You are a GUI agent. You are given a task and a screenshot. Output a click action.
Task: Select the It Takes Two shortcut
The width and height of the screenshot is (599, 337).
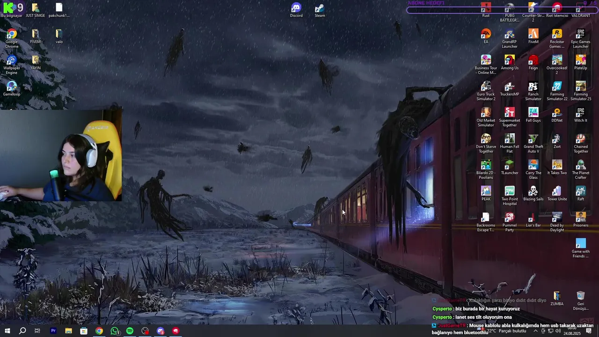pyautogui.click(x=557, y=168)
